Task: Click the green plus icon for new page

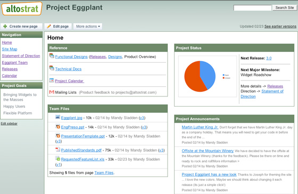Action: click(5, 27)
